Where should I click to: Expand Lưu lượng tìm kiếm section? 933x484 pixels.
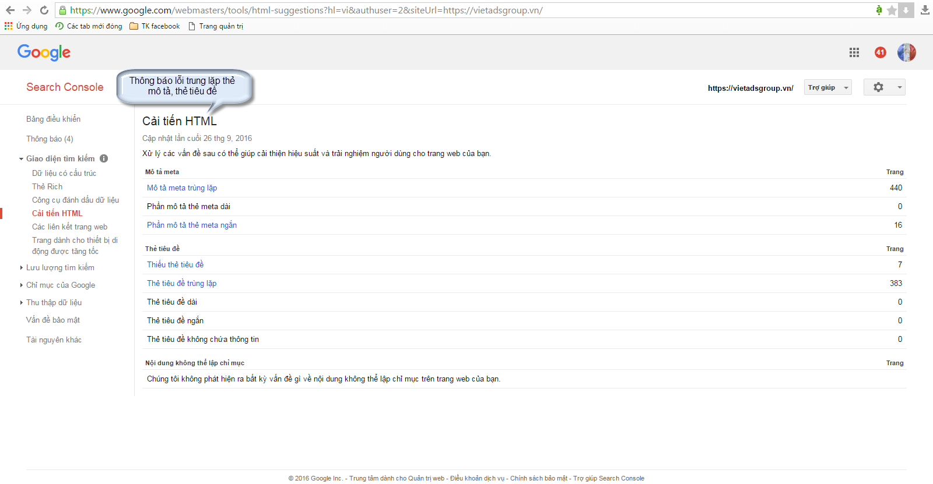pyautogui.click(x=21, y=268)
